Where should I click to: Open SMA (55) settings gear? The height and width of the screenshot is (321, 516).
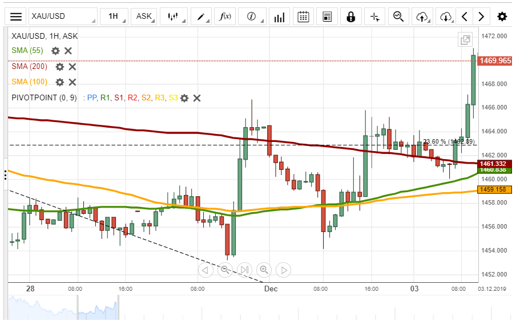pos(55,51)
